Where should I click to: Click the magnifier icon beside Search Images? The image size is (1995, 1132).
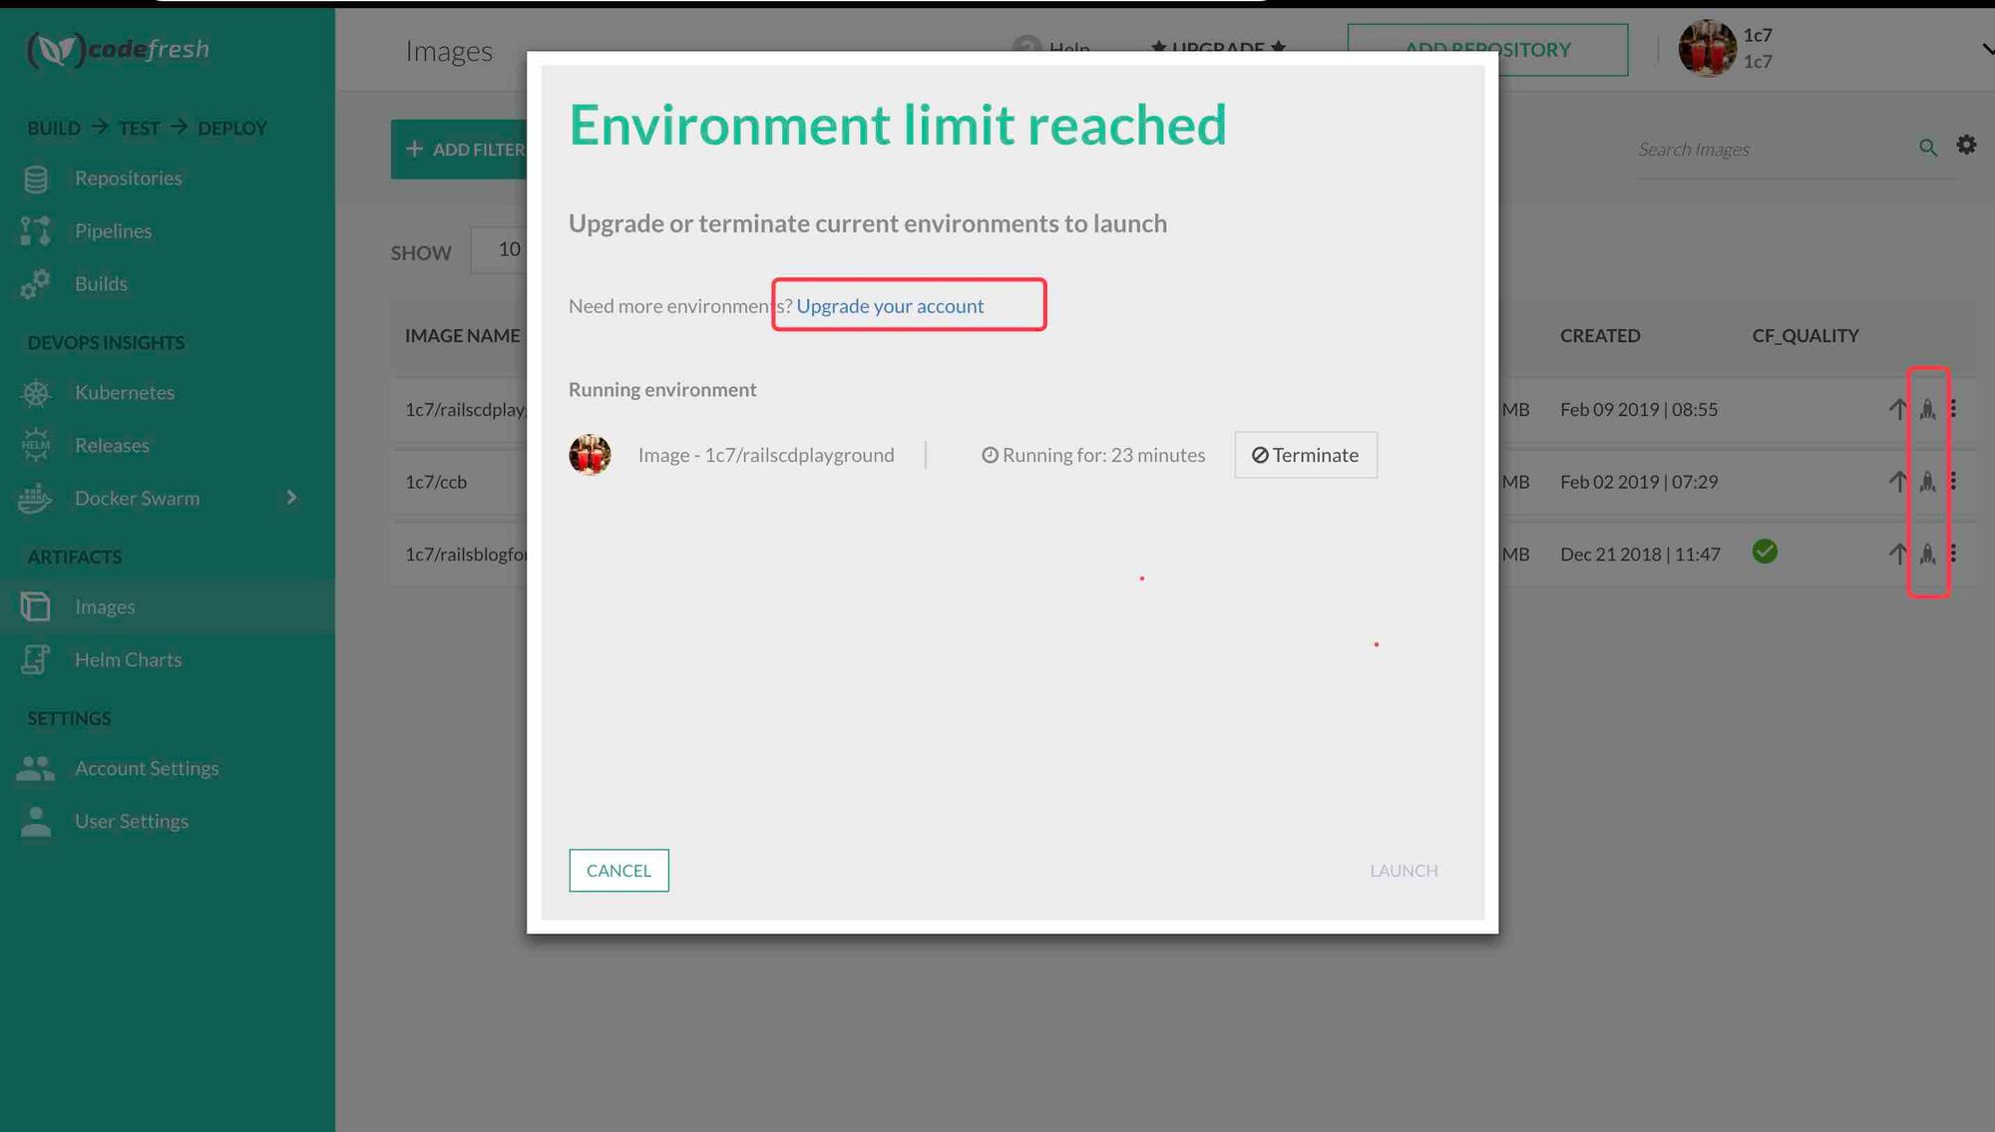(x=1927, y=147)
